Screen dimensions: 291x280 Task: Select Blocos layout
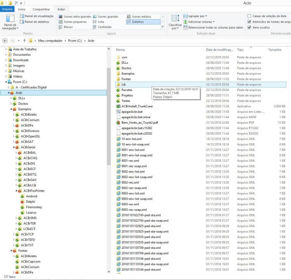click(x=66, y=27)
